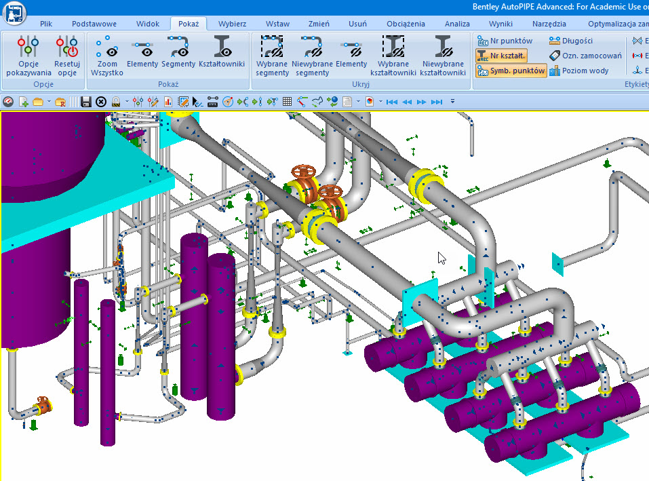649x481 pixels.
Task: Step backward with the rewind control
Action: pos(407,102)
